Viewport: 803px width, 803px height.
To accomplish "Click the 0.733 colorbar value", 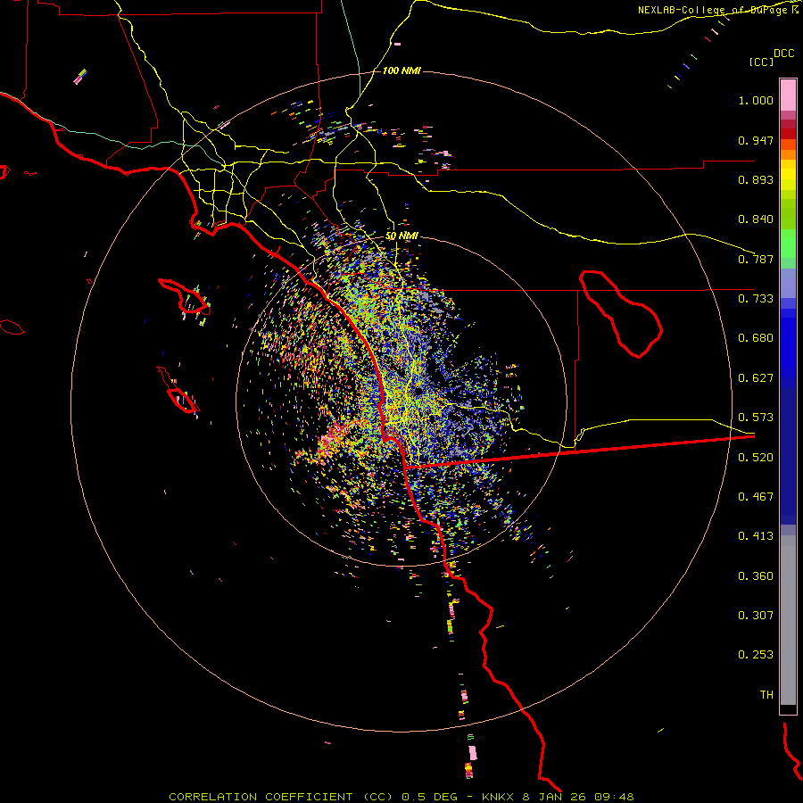I will pyautogui.click(x=756, y=299).
